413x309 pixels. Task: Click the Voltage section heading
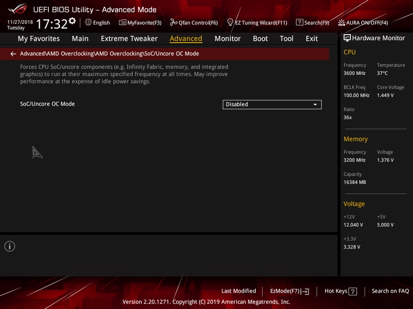click(x=354, y=204)
